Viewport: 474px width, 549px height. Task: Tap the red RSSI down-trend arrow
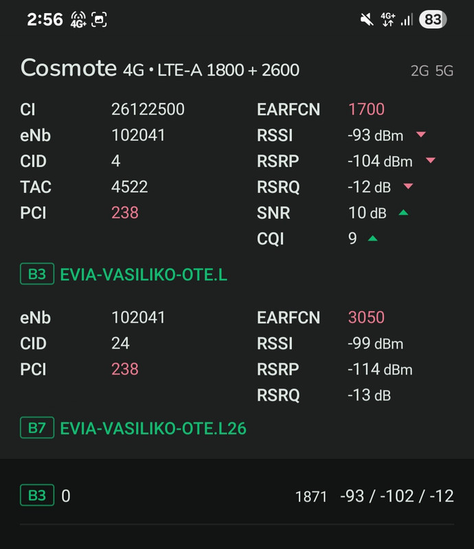(x=420, y=135)
